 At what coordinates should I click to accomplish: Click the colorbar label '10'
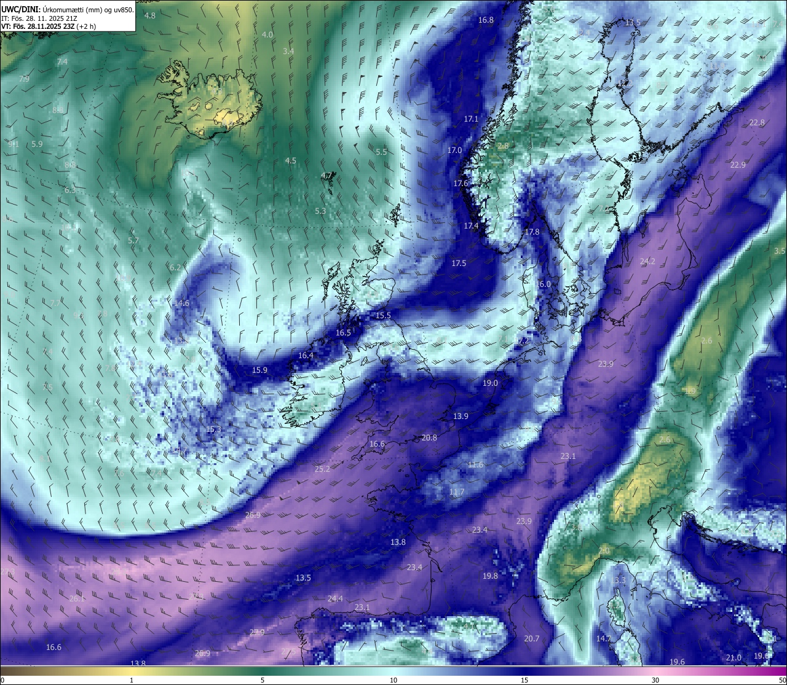tap(393, 680)
